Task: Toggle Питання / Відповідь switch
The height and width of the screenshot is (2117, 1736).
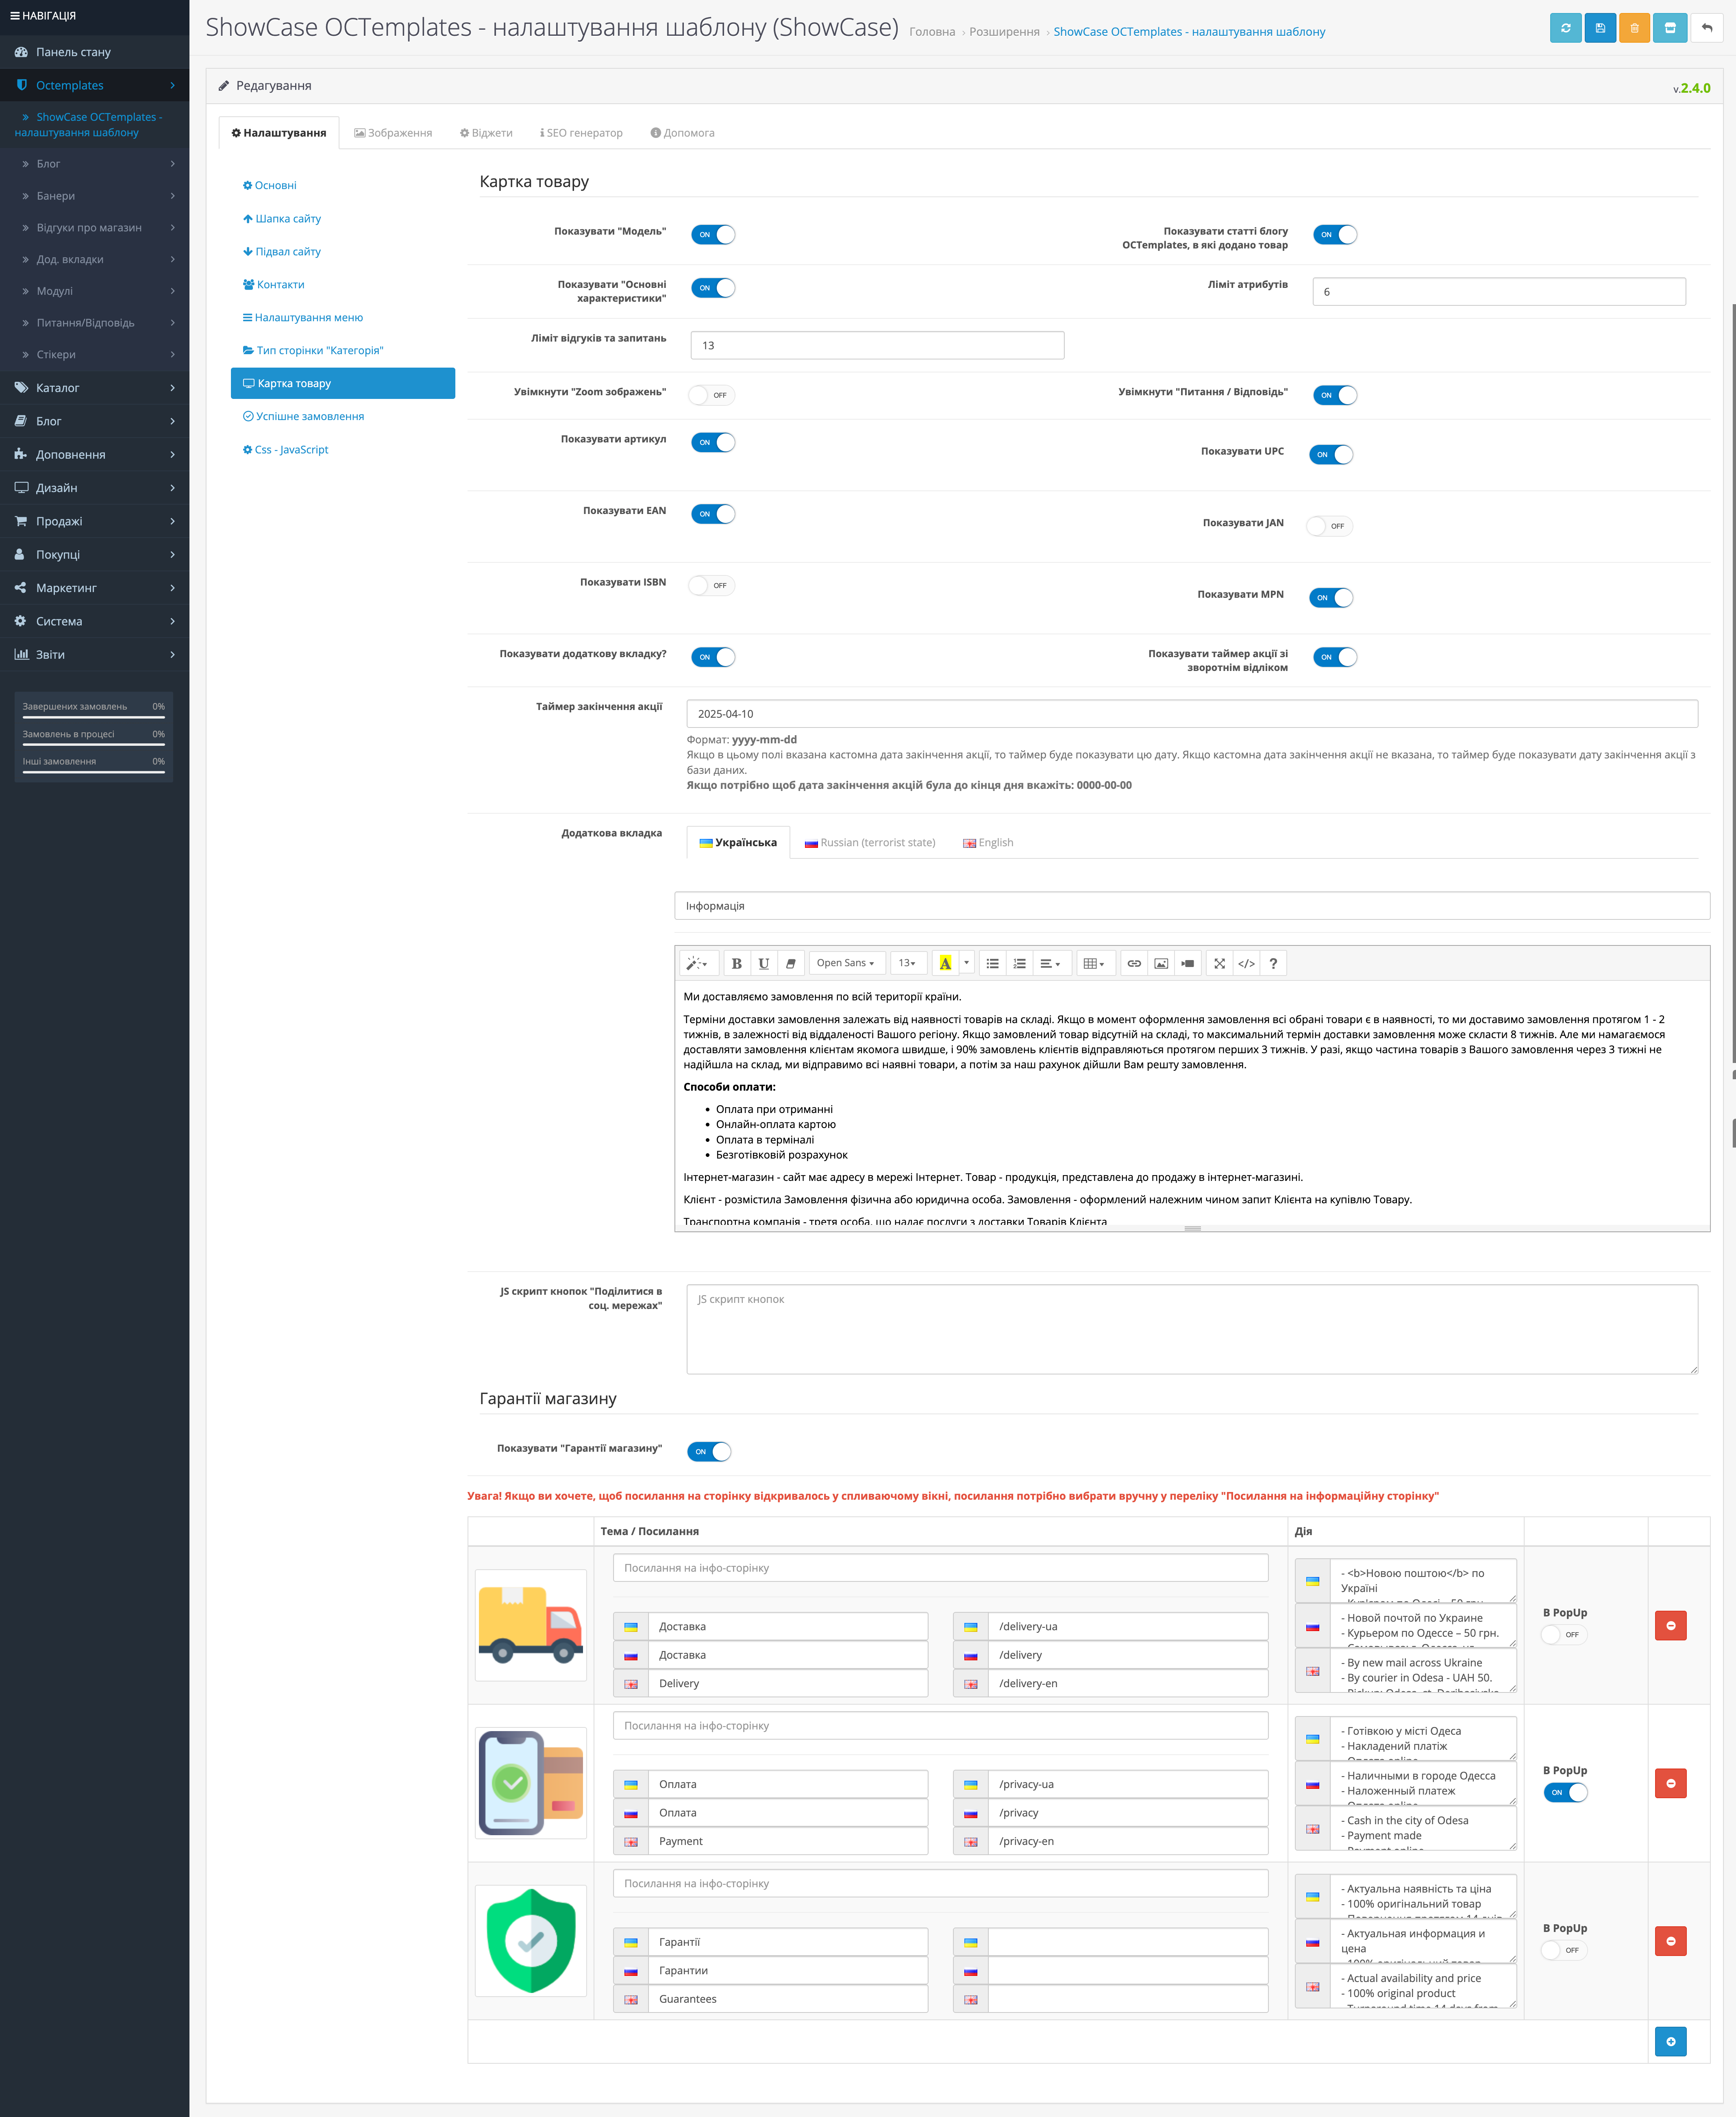Action: click(1335, 395)
